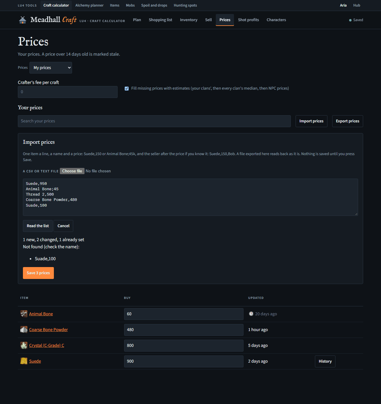Click the Choose file button
Screen dimensions: 381x404
point(72,171)
